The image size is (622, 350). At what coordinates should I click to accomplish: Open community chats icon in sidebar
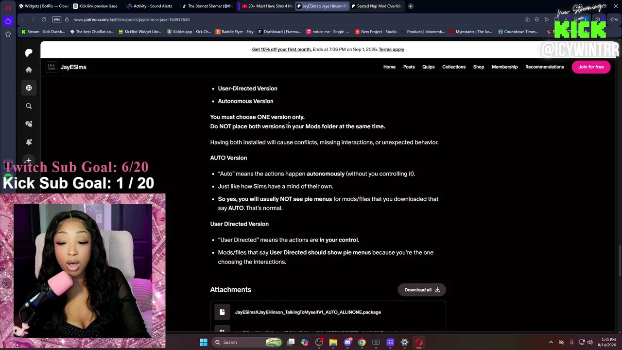point(29,124)
